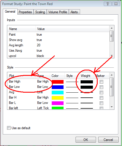The image size is (122, 146).
Task: Open the Volume Profile tab
Action: tap(58, 12)
